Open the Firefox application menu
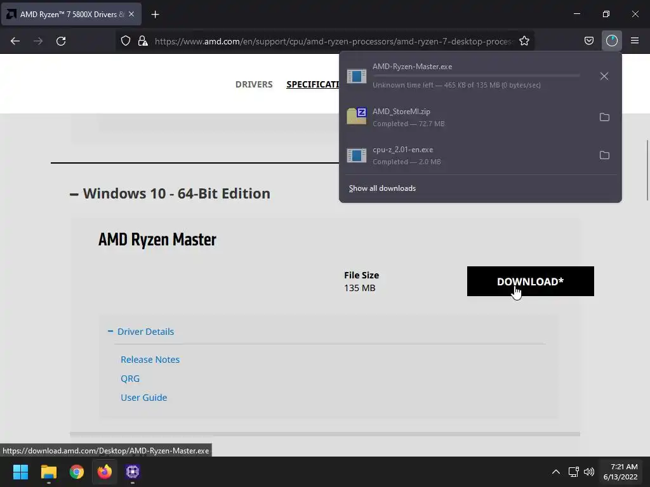This screenshot has height=487, width=650. (634, 41)
